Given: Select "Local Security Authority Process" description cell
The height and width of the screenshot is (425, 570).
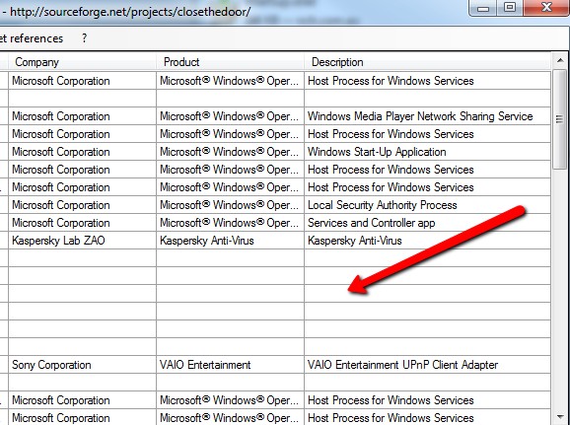Looking at the screenshot, I should [x=428, y=205].
